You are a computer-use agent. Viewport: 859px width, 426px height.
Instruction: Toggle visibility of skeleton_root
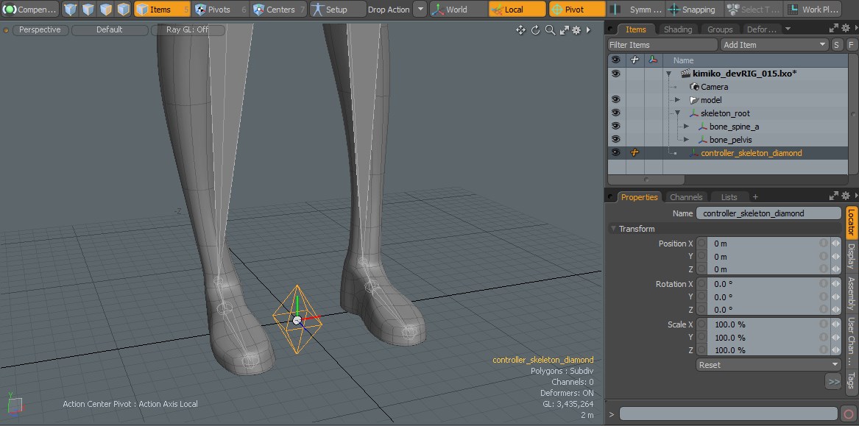tap(616, 113)
